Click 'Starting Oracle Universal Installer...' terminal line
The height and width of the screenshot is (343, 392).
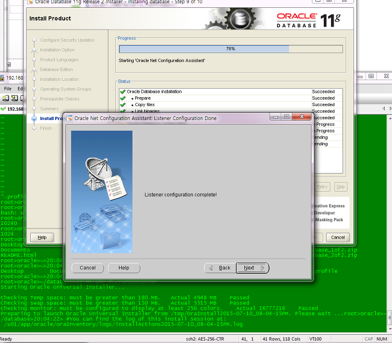click(x=62, y=287)
